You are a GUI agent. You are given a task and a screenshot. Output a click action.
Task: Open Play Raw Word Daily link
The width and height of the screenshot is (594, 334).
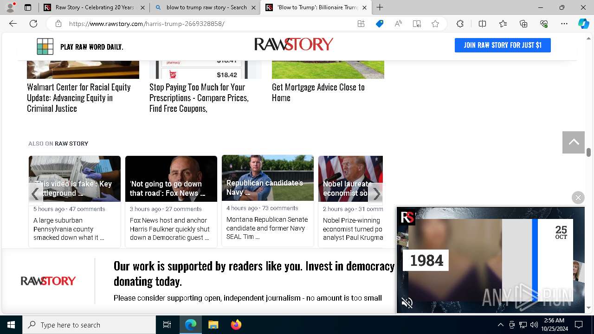[91, 47]
